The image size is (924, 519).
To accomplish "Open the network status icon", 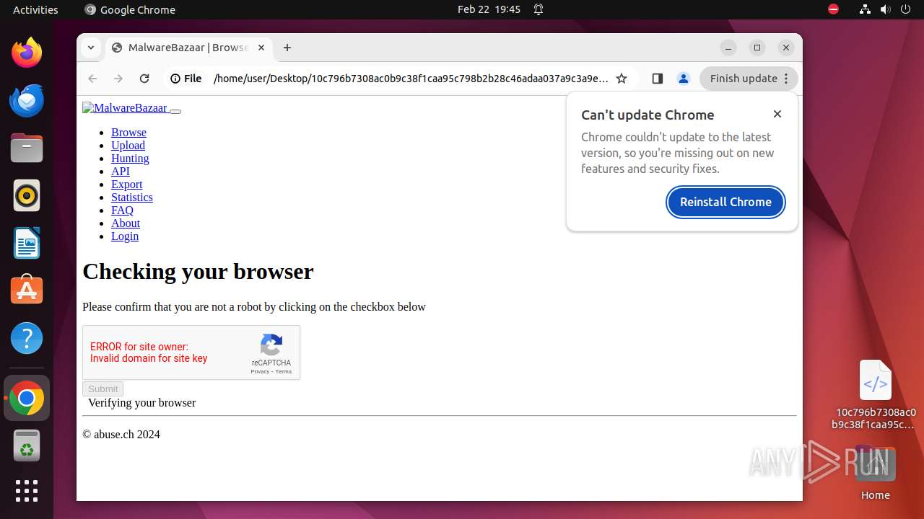I will click(x=866, y=9).
